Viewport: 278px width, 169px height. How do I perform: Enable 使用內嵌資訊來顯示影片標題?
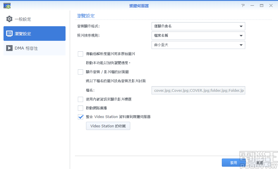pos(80,99)
